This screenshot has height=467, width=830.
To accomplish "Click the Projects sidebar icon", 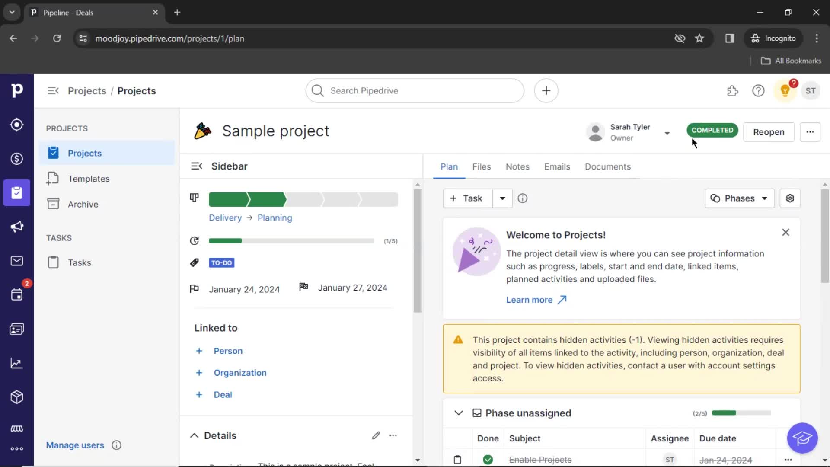I will click(x=17, y=192).
